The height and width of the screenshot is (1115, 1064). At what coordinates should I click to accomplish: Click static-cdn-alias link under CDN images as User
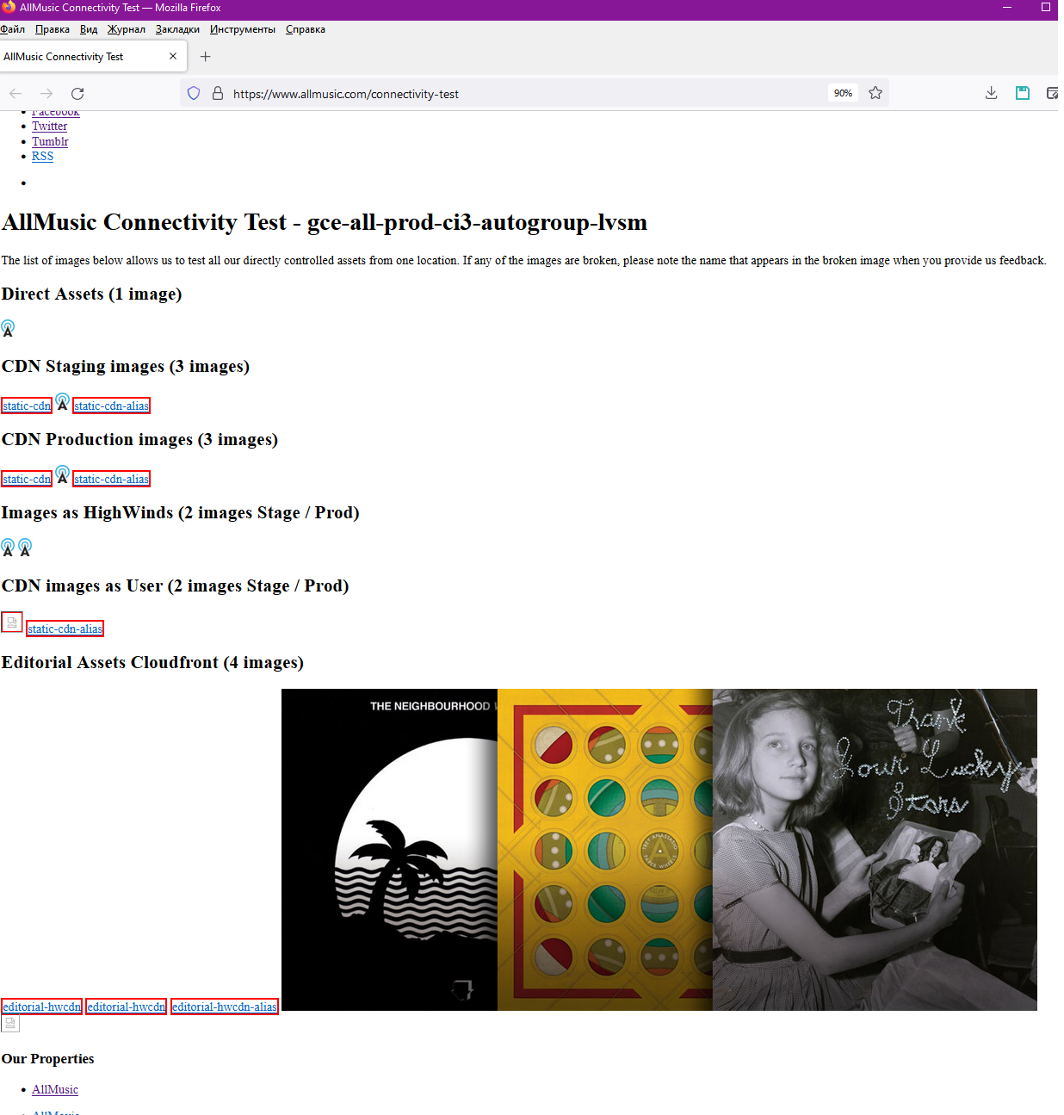(65, 629)
